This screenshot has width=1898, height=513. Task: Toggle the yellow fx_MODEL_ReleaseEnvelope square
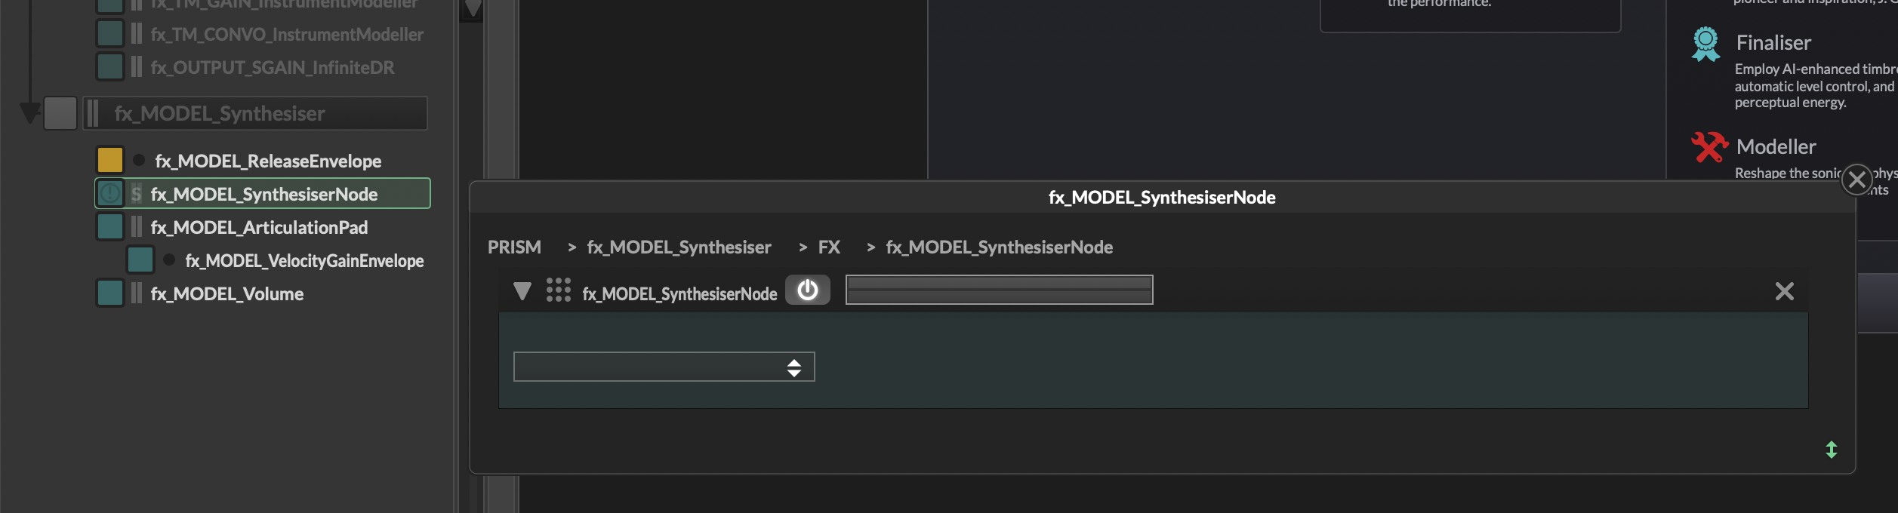110,161
